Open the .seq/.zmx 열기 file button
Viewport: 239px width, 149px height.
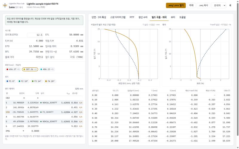coord(176,5)
